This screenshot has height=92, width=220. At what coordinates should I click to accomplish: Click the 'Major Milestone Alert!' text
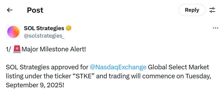(x=54, y=49)
